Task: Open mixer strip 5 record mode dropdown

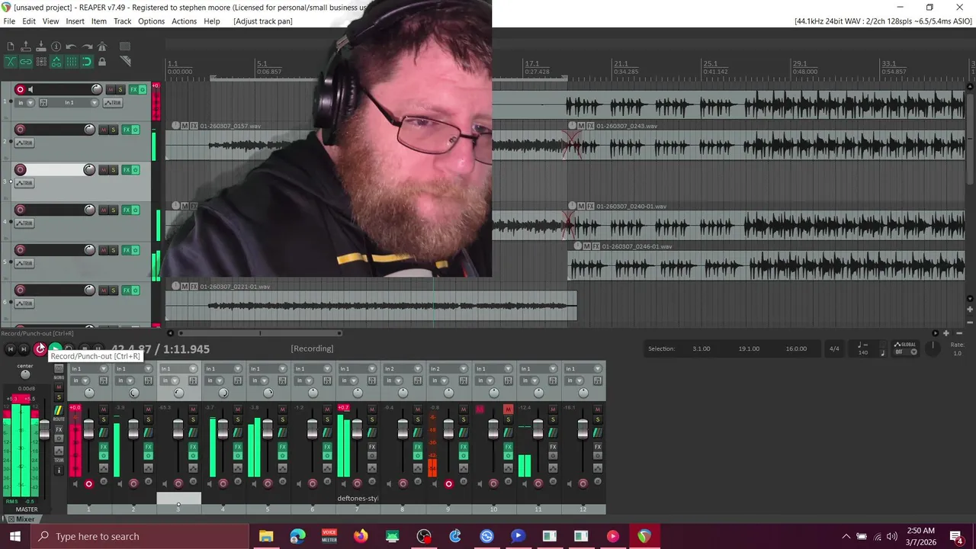Action: tap(260, 380)
